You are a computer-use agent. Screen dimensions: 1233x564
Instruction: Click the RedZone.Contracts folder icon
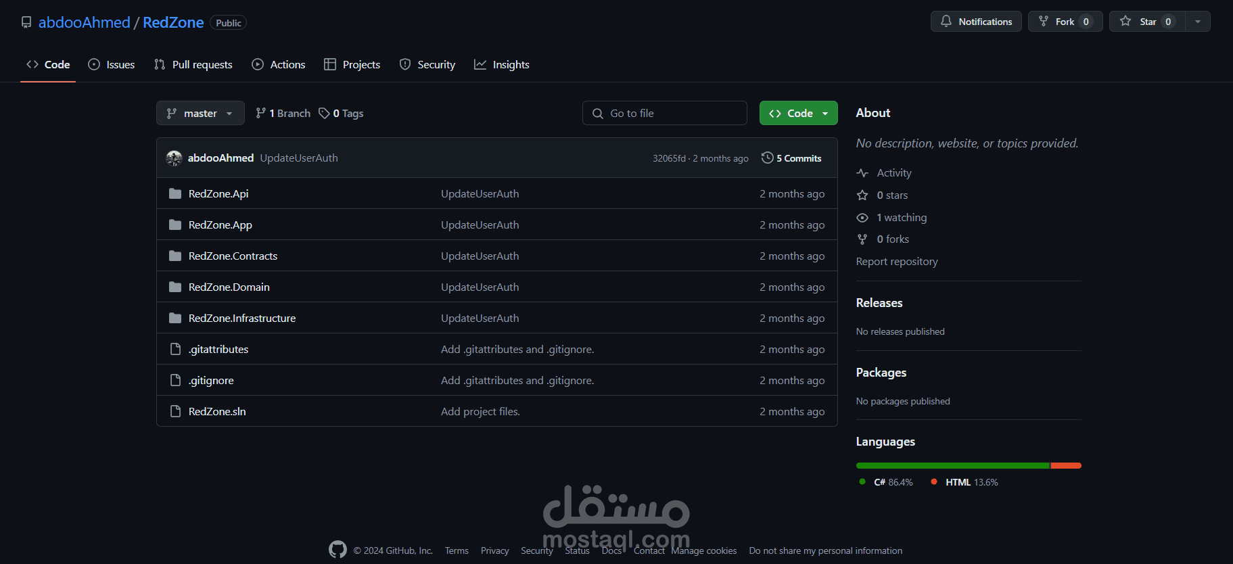click(x=175, y=256)
